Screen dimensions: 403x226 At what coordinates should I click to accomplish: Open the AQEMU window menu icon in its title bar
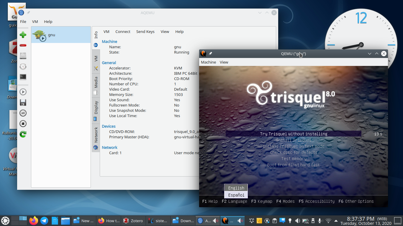point(21,13)
